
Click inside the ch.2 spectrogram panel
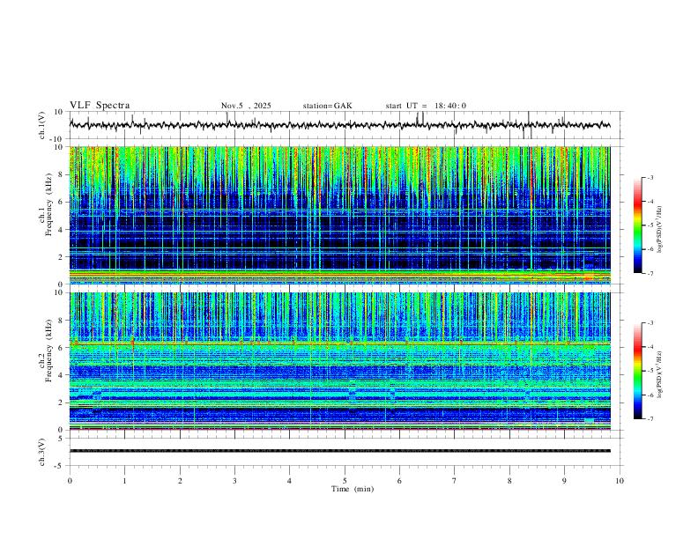click(x=339, y=361)
